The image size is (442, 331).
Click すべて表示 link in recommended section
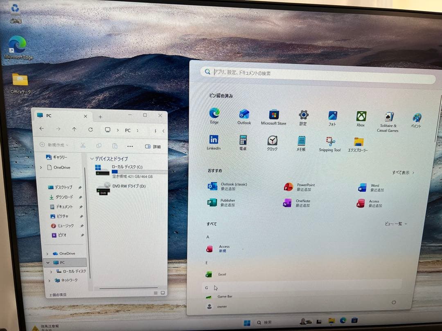(403, 172)
